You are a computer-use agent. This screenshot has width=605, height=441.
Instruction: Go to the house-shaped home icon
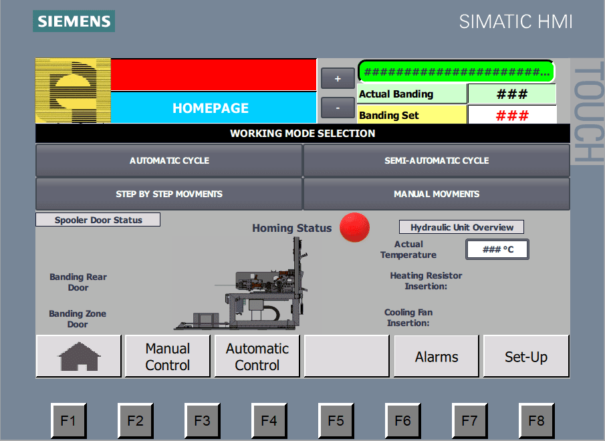[x=79, y=356]
